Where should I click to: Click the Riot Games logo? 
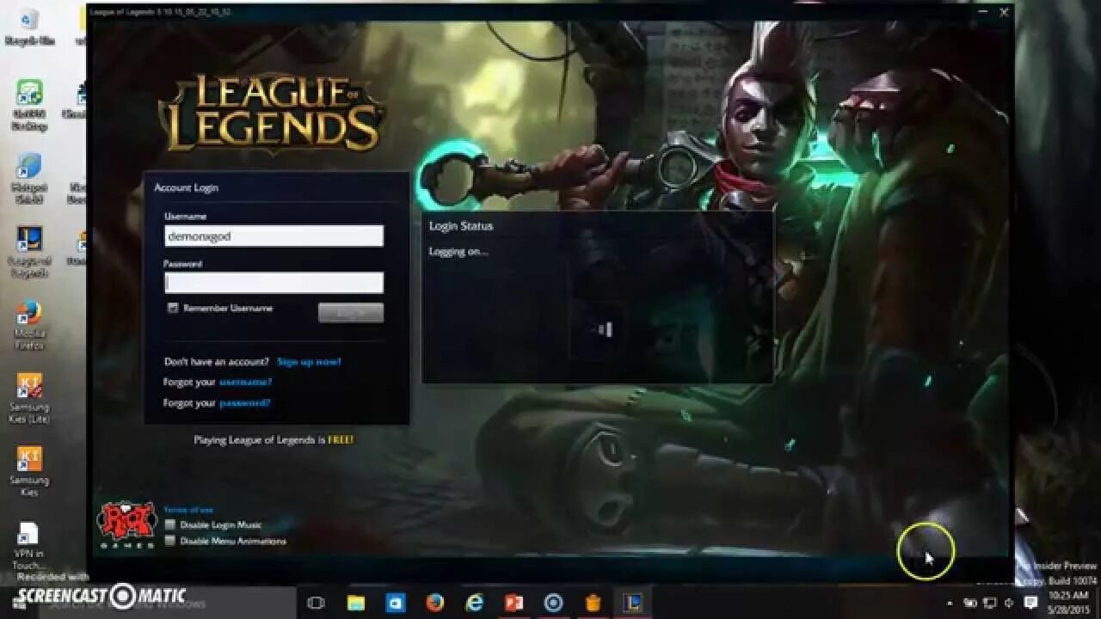point(126,525)
